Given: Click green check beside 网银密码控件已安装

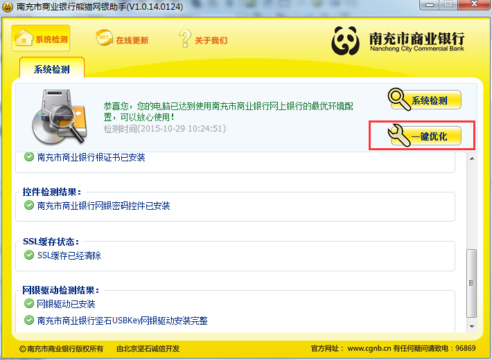Looking at the screenshot, I should pos(29,205).
